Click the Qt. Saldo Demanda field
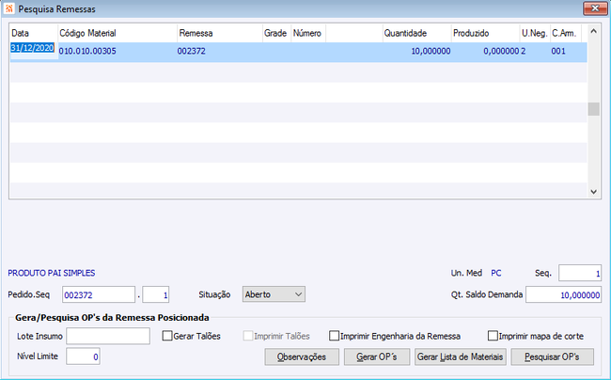Screen dimensions: 611x380 (x=563, y=294)
